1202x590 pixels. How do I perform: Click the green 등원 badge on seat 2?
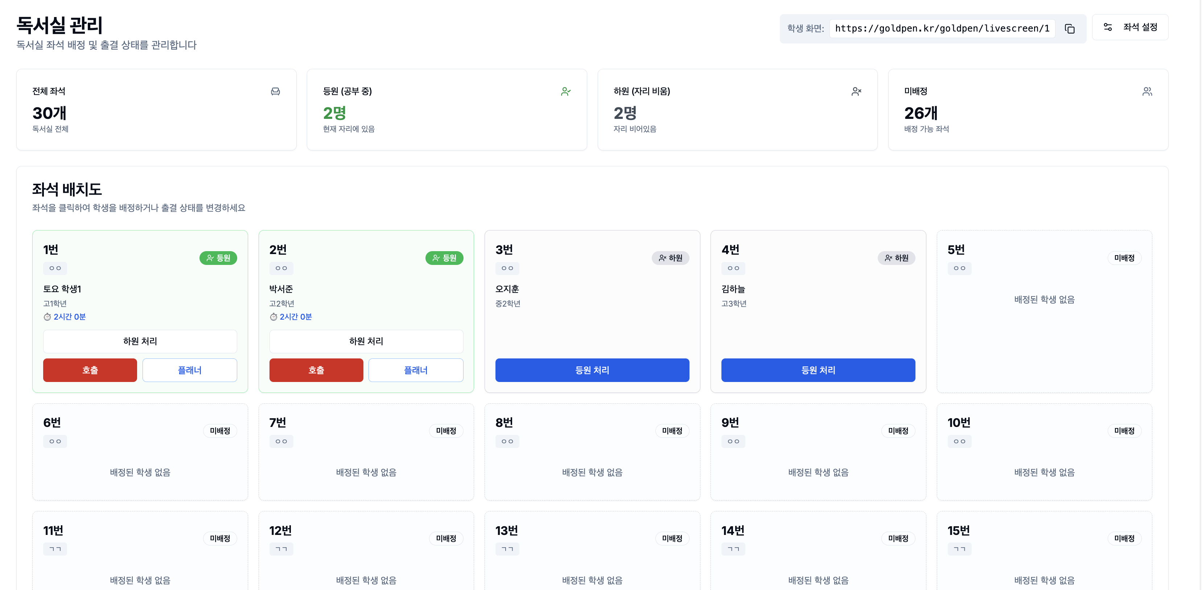(x=444, y=258)
